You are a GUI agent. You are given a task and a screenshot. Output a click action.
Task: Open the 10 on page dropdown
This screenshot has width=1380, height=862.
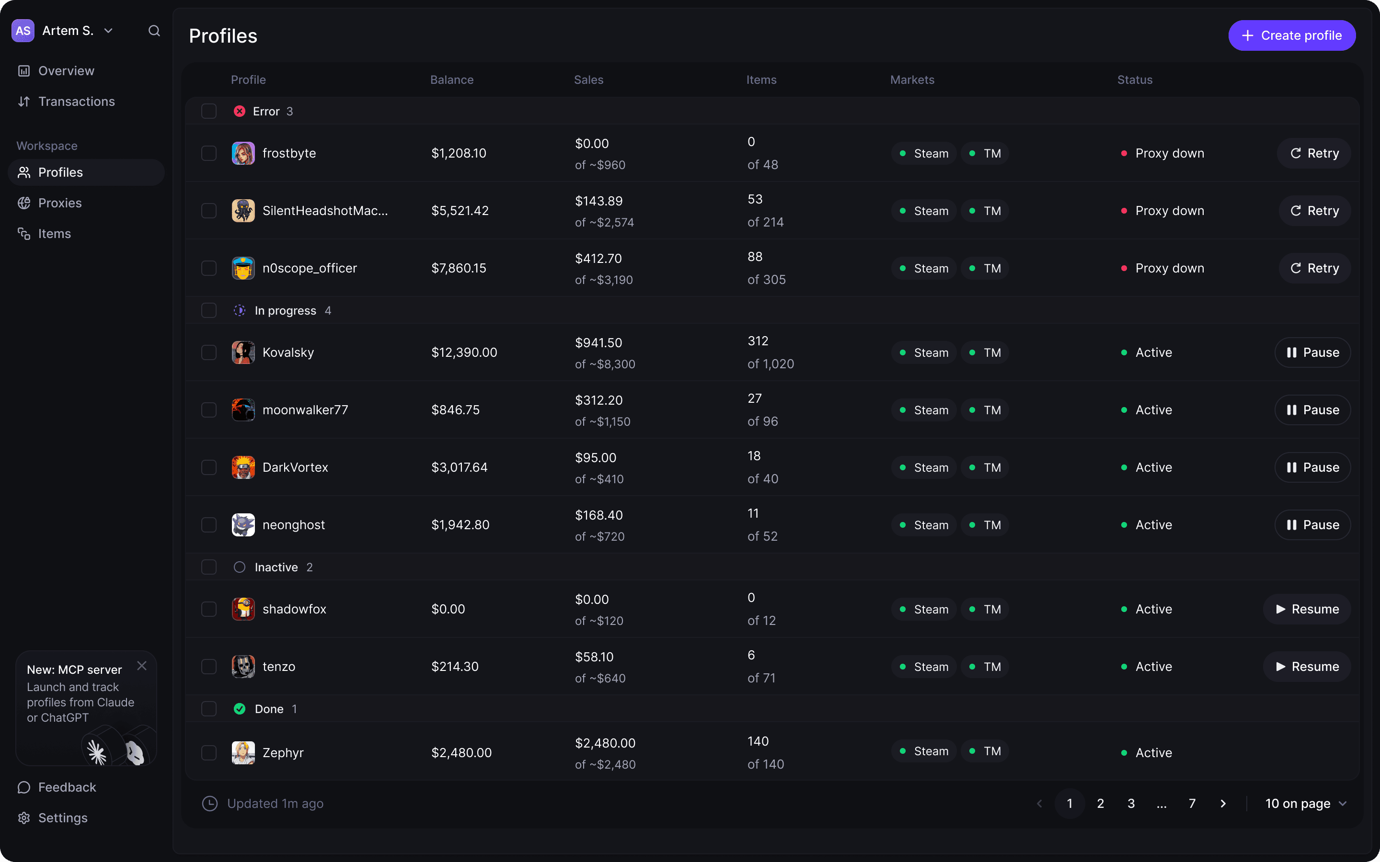pos(1306,803)
